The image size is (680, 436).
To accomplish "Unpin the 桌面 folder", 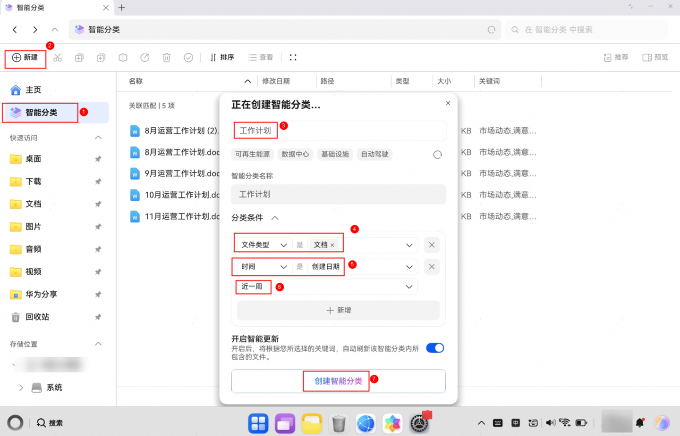I will click(98, 159).
